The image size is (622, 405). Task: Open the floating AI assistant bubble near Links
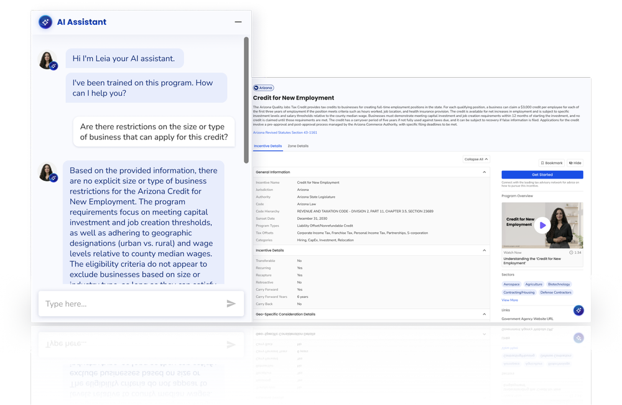click(x=578, y=310)
